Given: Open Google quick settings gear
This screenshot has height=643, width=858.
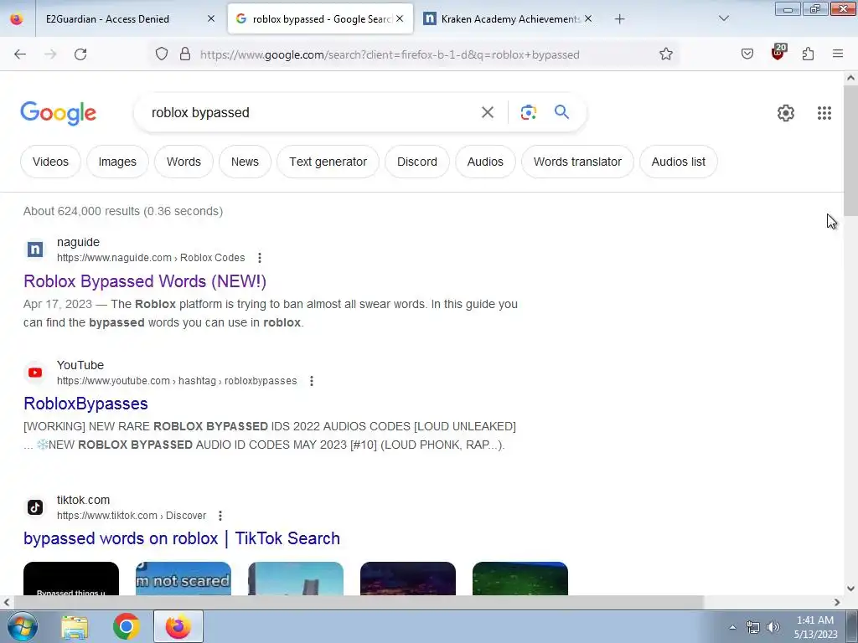Looking at the screenshot, I should (x=786, y=113).
